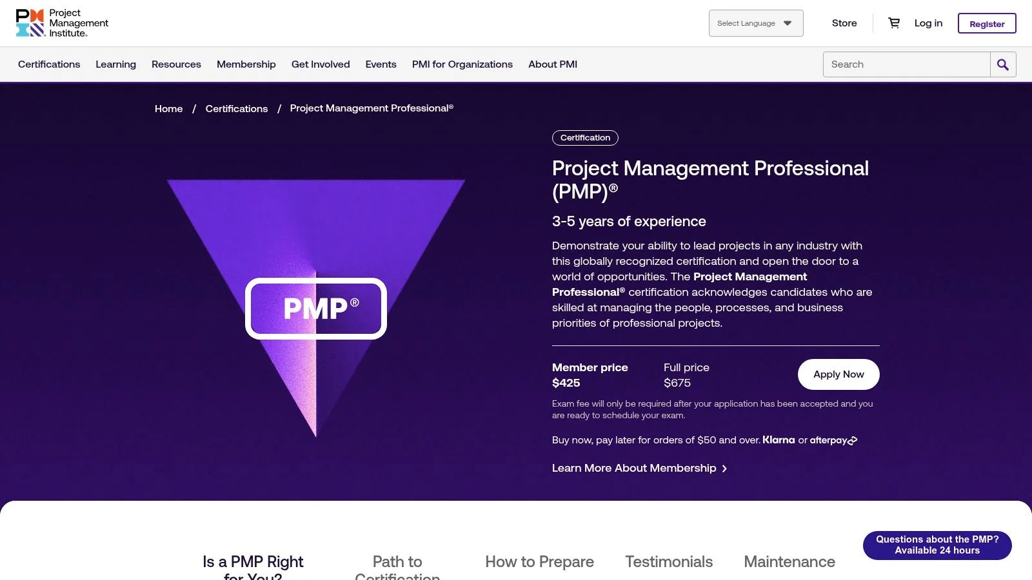Image resolution: width=1032 pixels, height=580 pixels.
Task: Go to Home breadcrumb
Action: click(169, 109)
